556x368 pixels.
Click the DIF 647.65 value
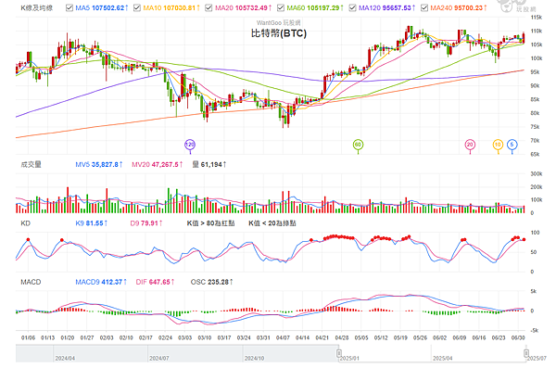156,282
